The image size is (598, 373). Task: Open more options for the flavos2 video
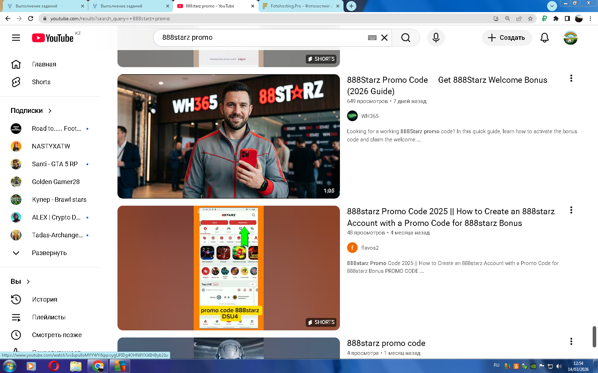pos(571,210)
